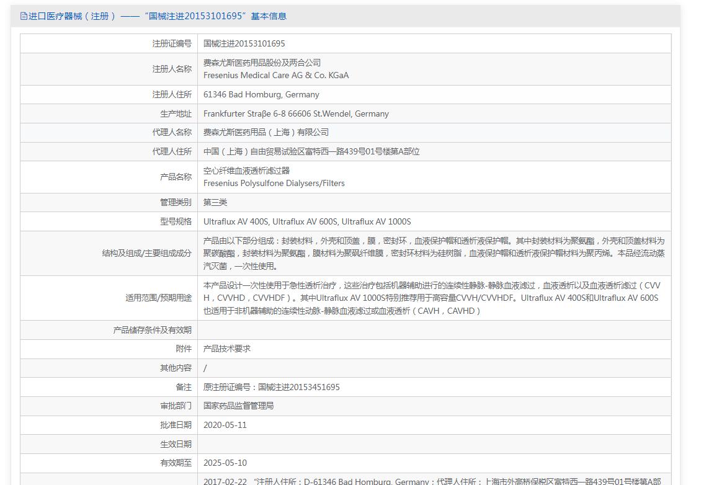This screenshot has width=701, height=485.
Task: Select 'Fresenius Polysulfone Dialysers/Filters' text
Action: pos(274,184)
